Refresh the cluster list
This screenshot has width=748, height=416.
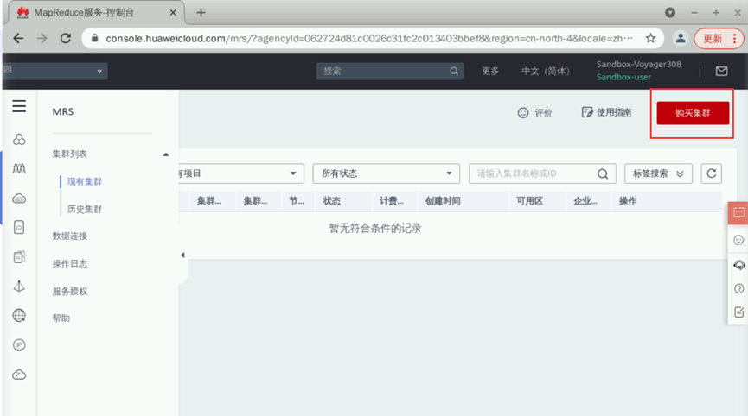pos(712,173)
